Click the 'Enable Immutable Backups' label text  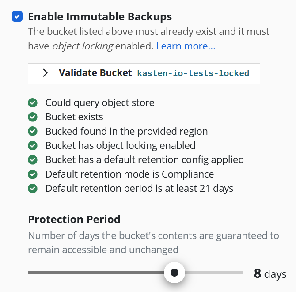(100, 17)
